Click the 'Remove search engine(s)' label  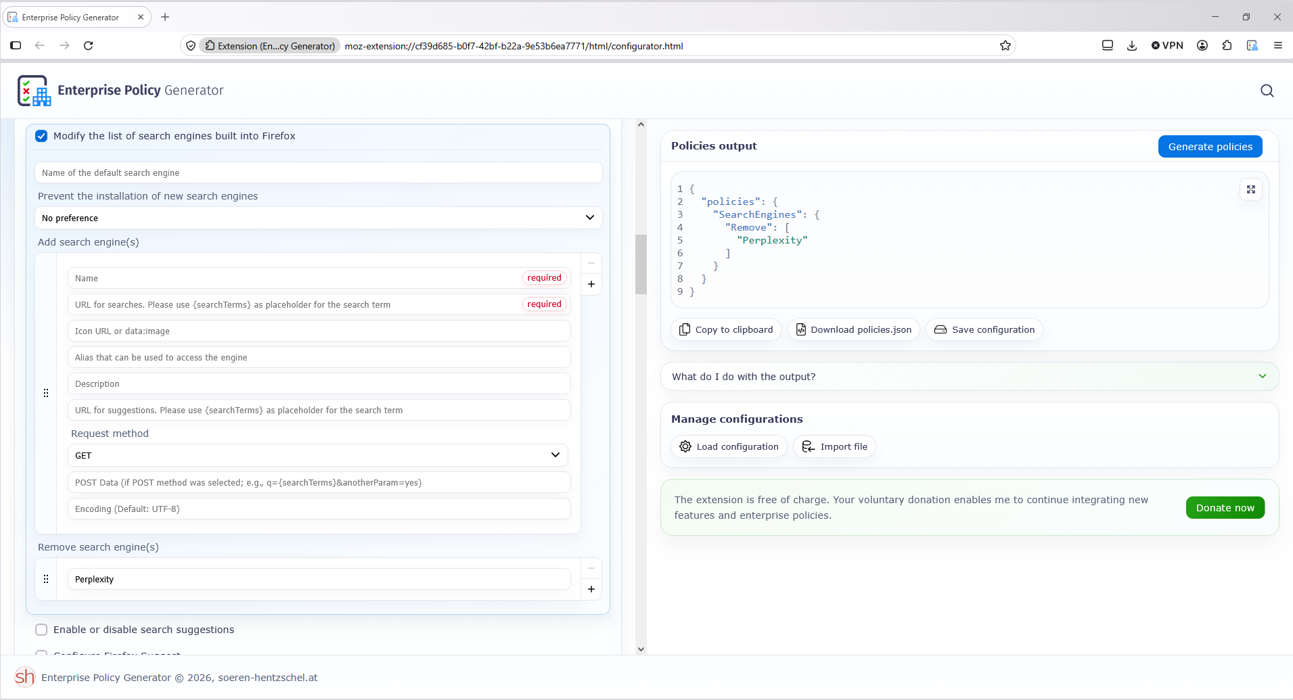click(x=98, y=547)
